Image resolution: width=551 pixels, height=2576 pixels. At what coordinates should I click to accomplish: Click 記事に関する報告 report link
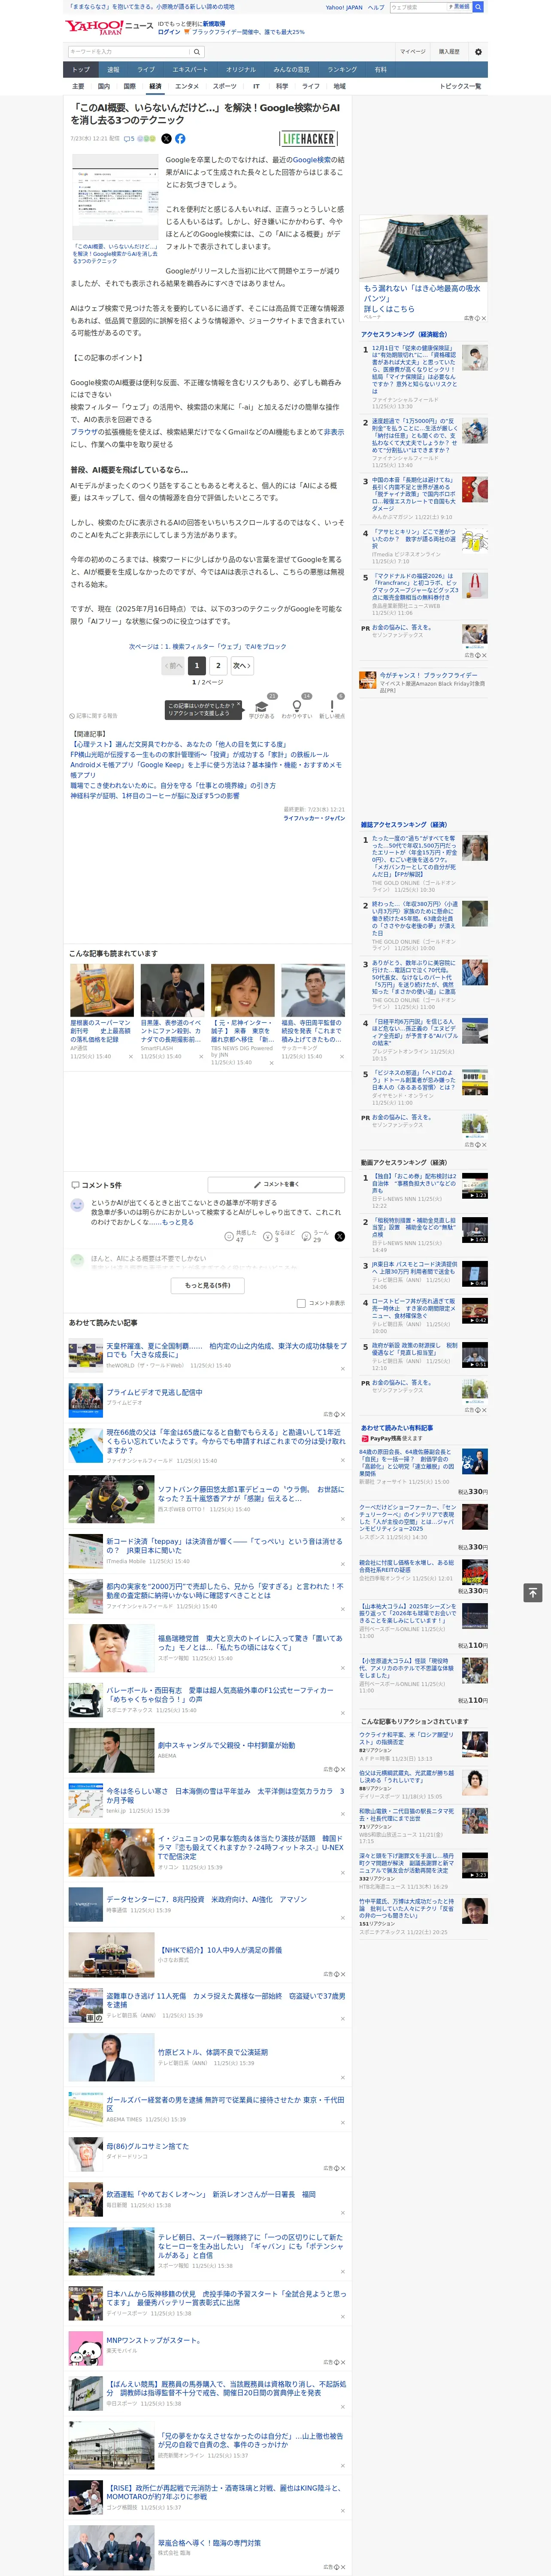[x=94, y=716]
